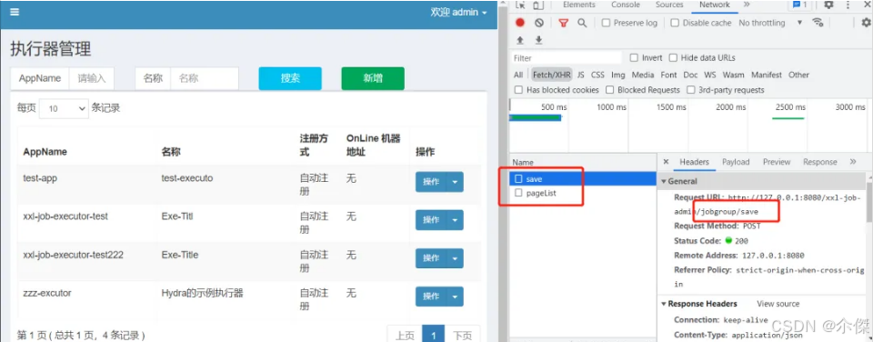Go to 上页 previous page
Viewport: 873px width, 342px height.
click(405, 334)
